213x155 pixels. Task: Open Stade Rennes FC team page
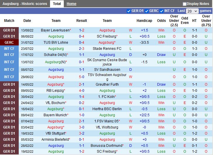107,49
